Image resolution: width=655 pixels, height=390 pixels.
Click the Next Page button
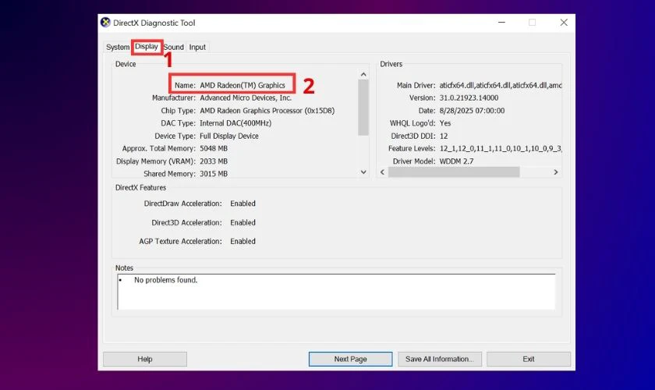(350, 359)
